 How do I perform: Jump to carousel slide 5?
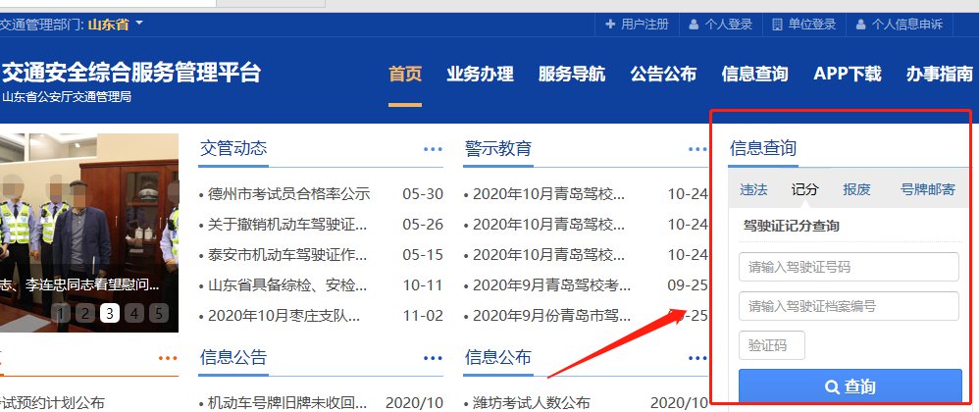tap(158, 314)
